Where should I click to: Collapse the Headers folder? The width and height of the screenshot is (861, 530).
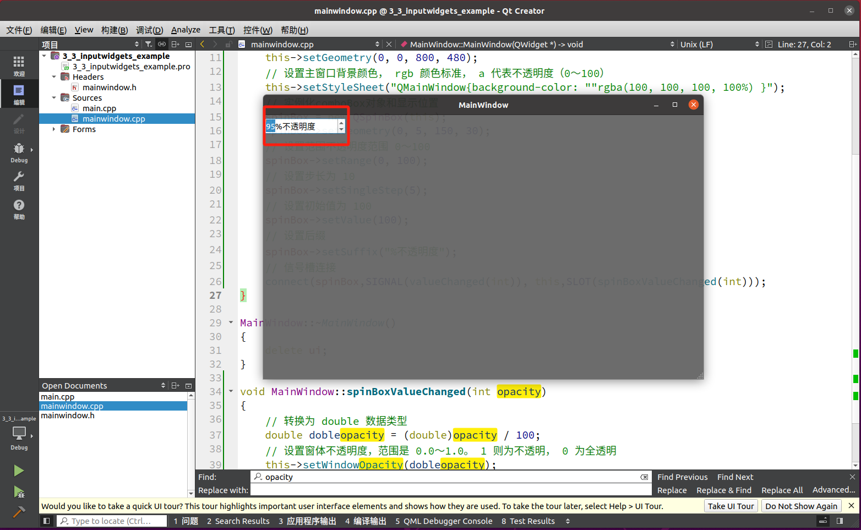coord(54,77)
